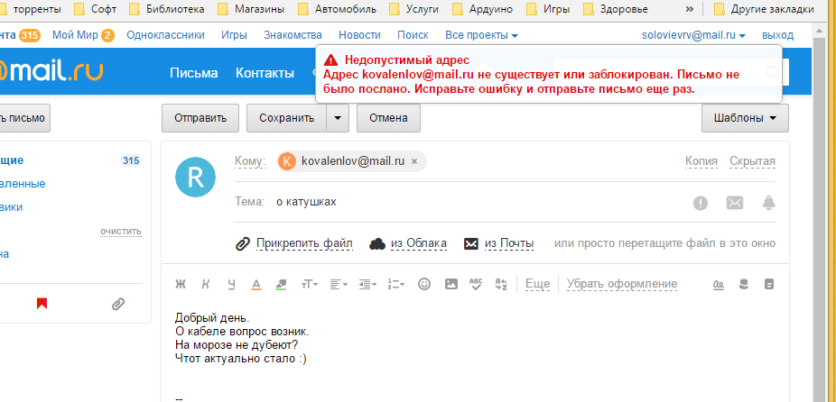Open Поиск in the top menu
Viewport: 836px width, 402px height.
[413, 36]
